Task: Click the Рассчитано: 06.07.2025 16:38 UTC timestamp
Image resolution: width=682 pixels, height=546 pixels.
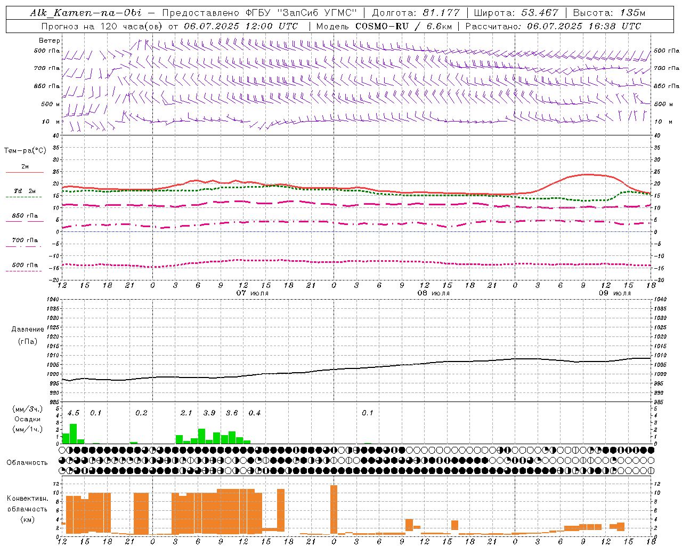Action: 553,26
